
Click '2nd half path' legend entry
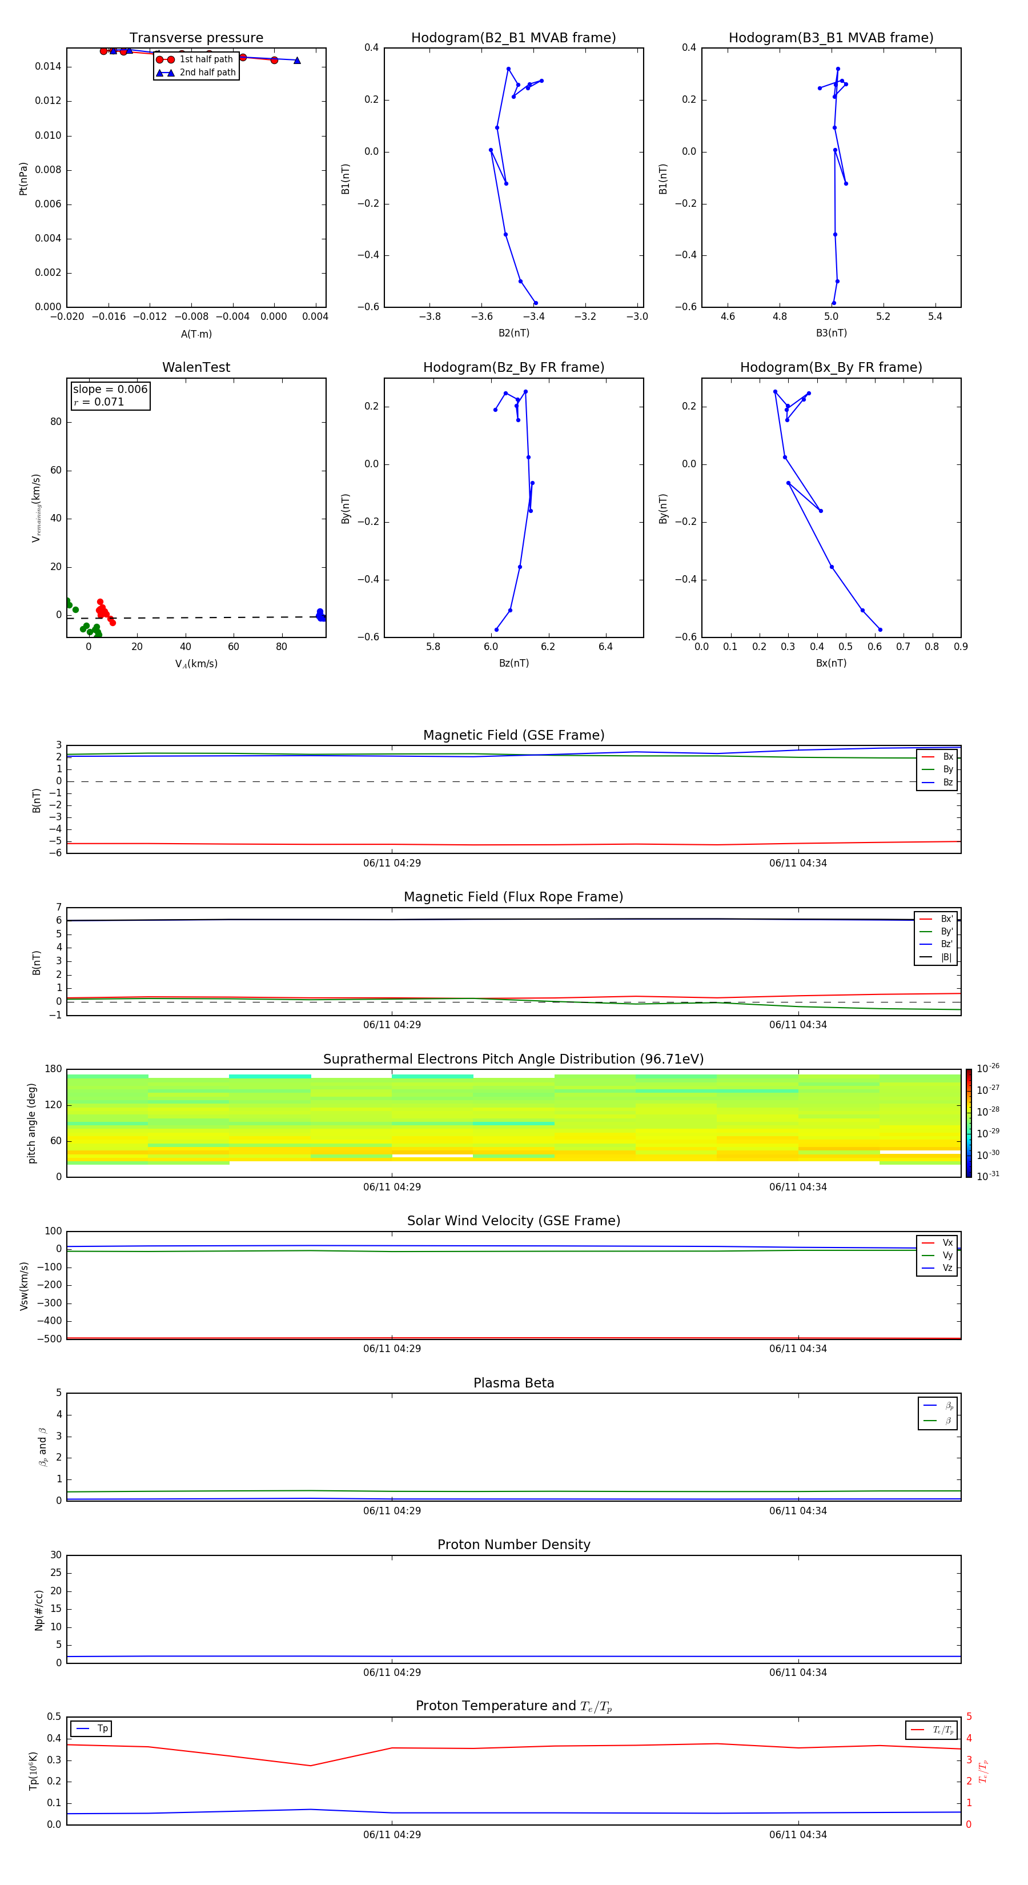[196, 73]
